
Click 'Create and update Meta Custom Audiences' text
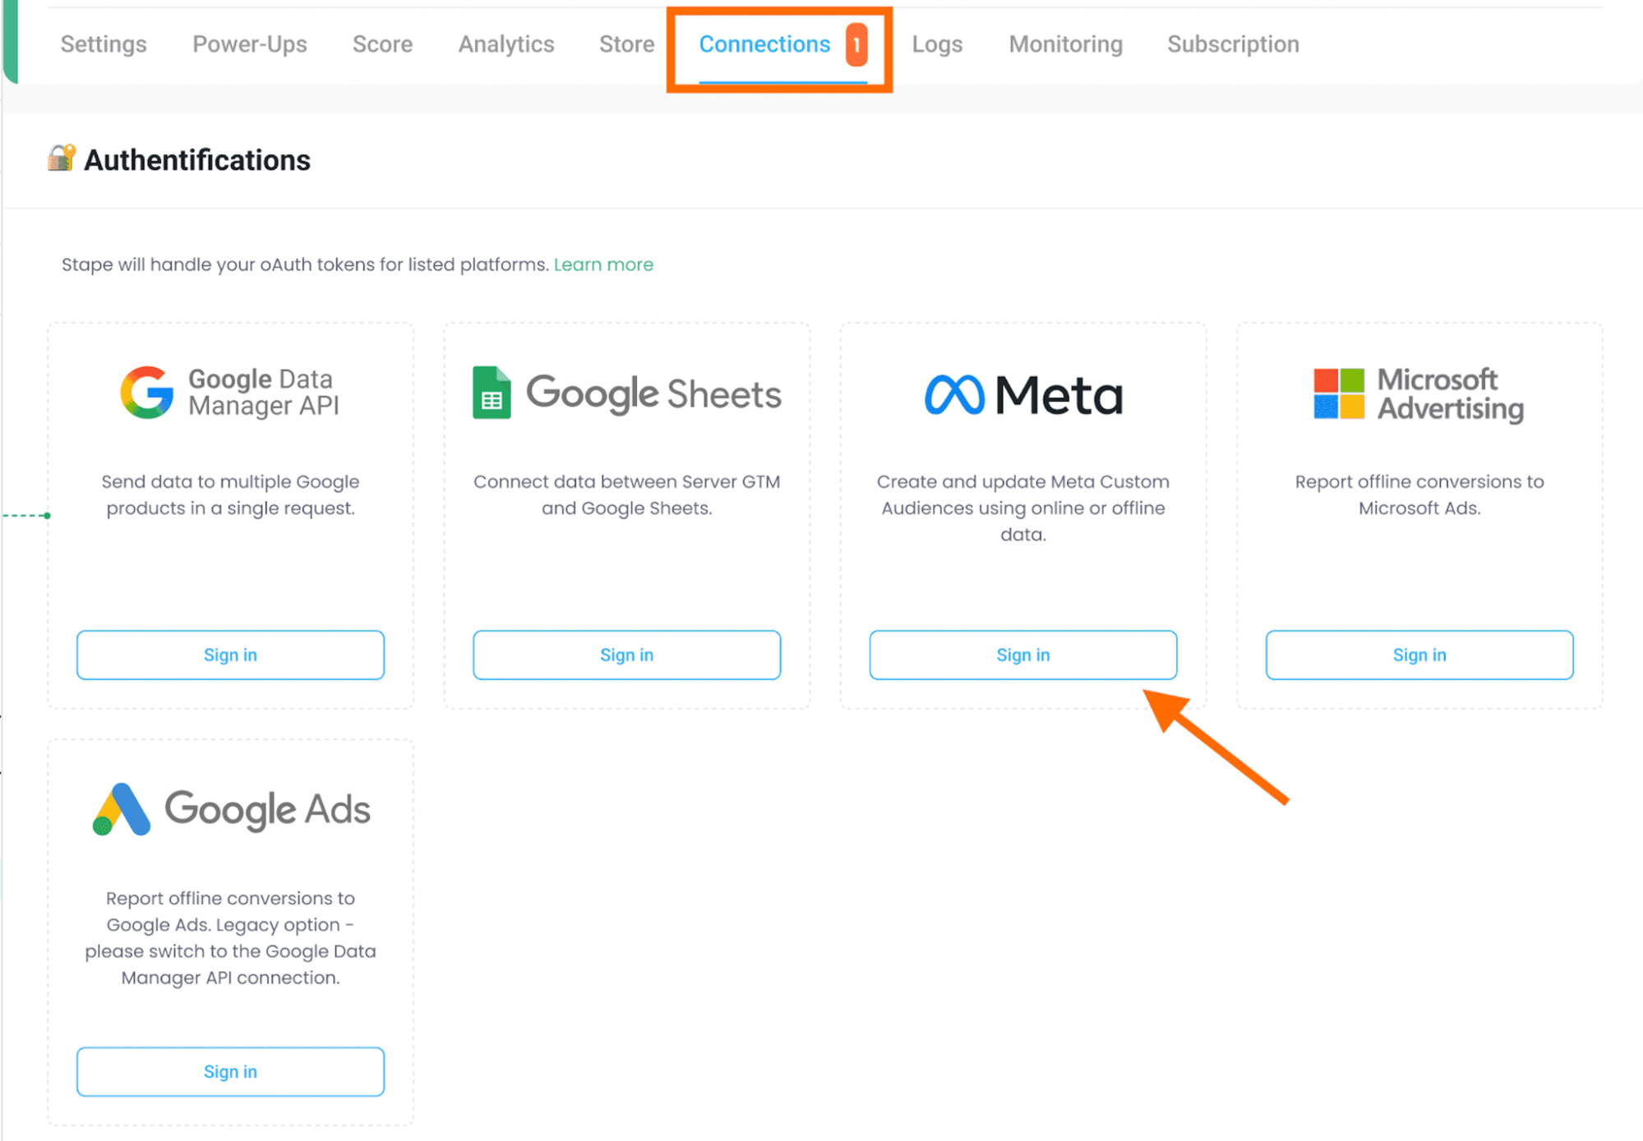click(1022, 508)
